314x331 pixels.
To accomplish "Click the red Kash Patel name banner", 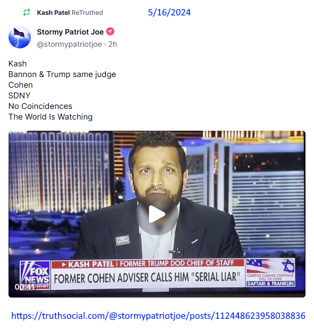I will [148, 264].
